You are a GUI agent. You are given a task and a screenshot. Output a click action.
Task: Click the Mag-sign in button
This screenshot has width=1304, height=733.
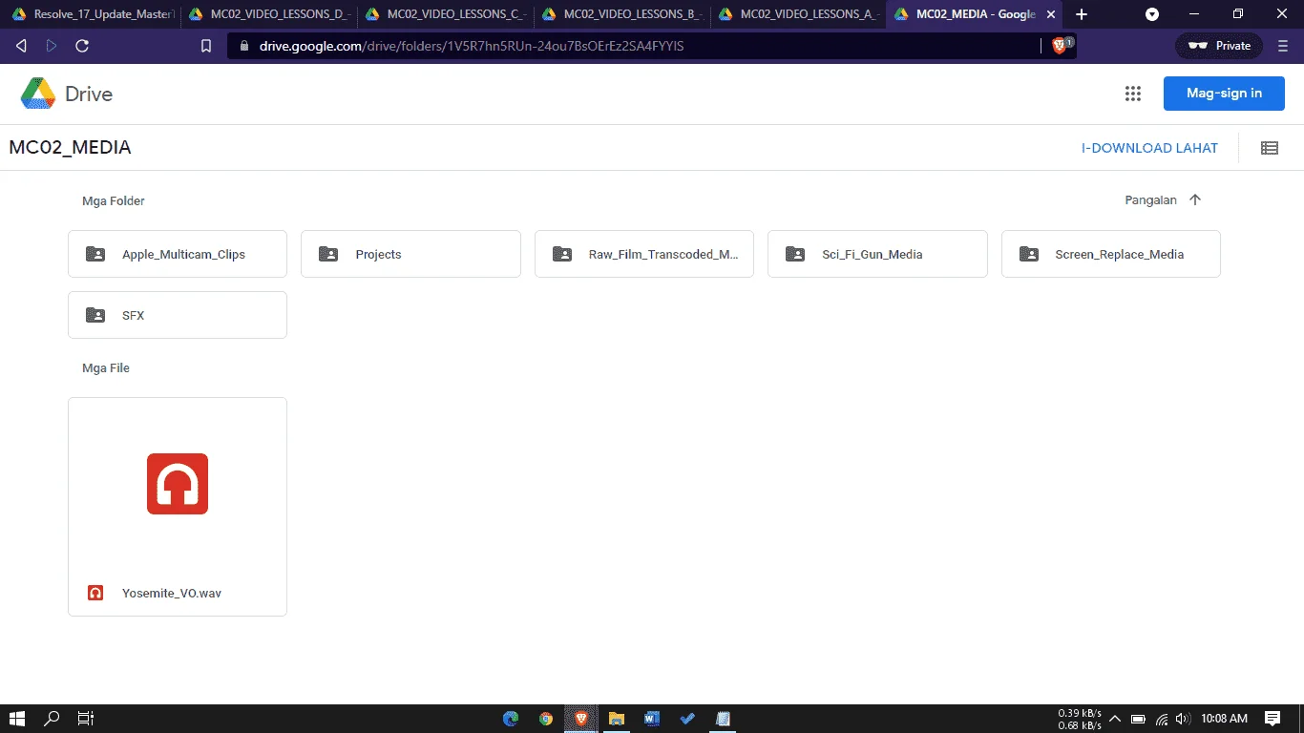[x=1224, y=94]
